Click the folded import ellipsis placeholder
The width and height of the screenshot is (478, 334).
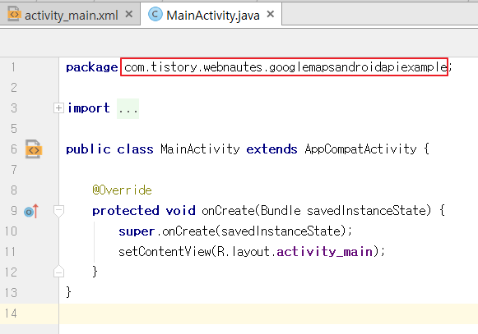[x=128, y=108]
